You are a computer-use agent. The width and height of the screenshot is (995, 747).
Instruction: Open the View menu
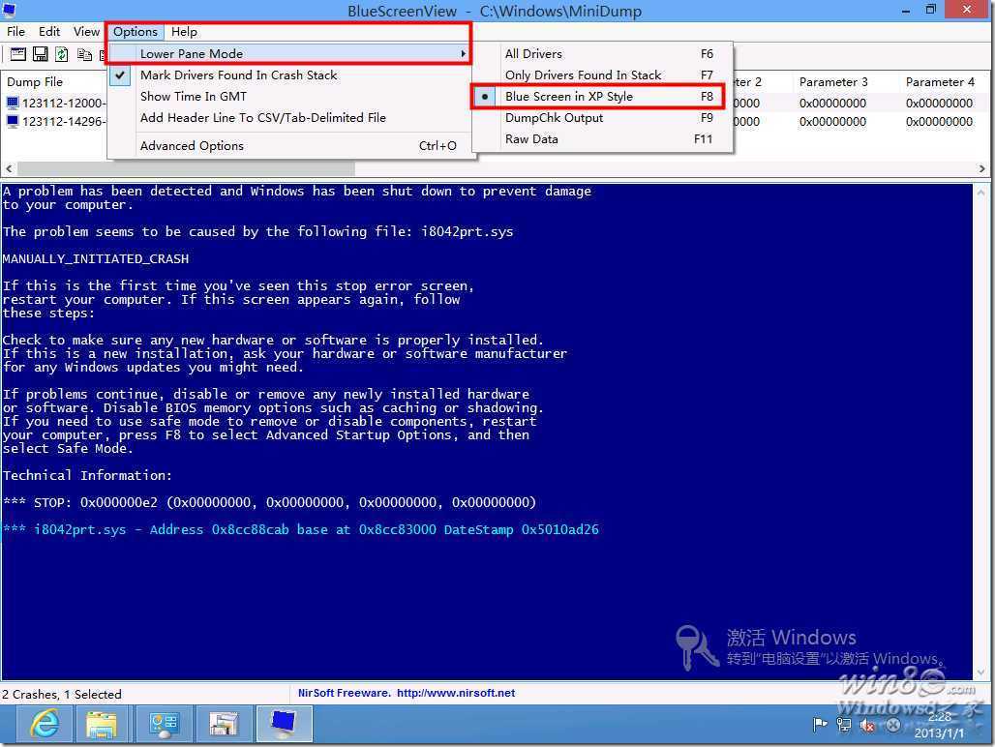click(x=86, y=32)
